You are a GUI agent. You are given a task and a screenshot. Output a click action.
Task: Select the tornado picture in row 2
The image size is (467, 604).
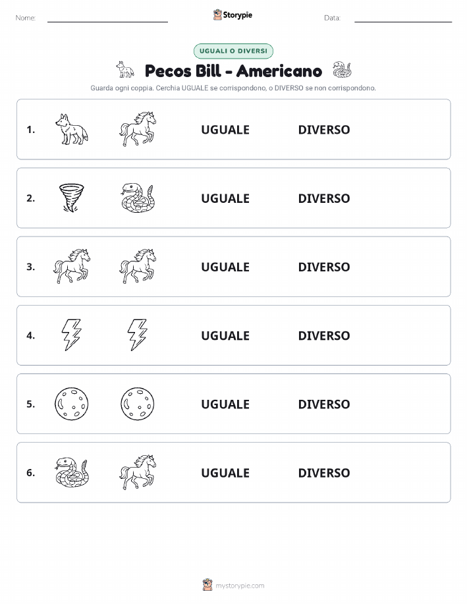pos(72,198)
